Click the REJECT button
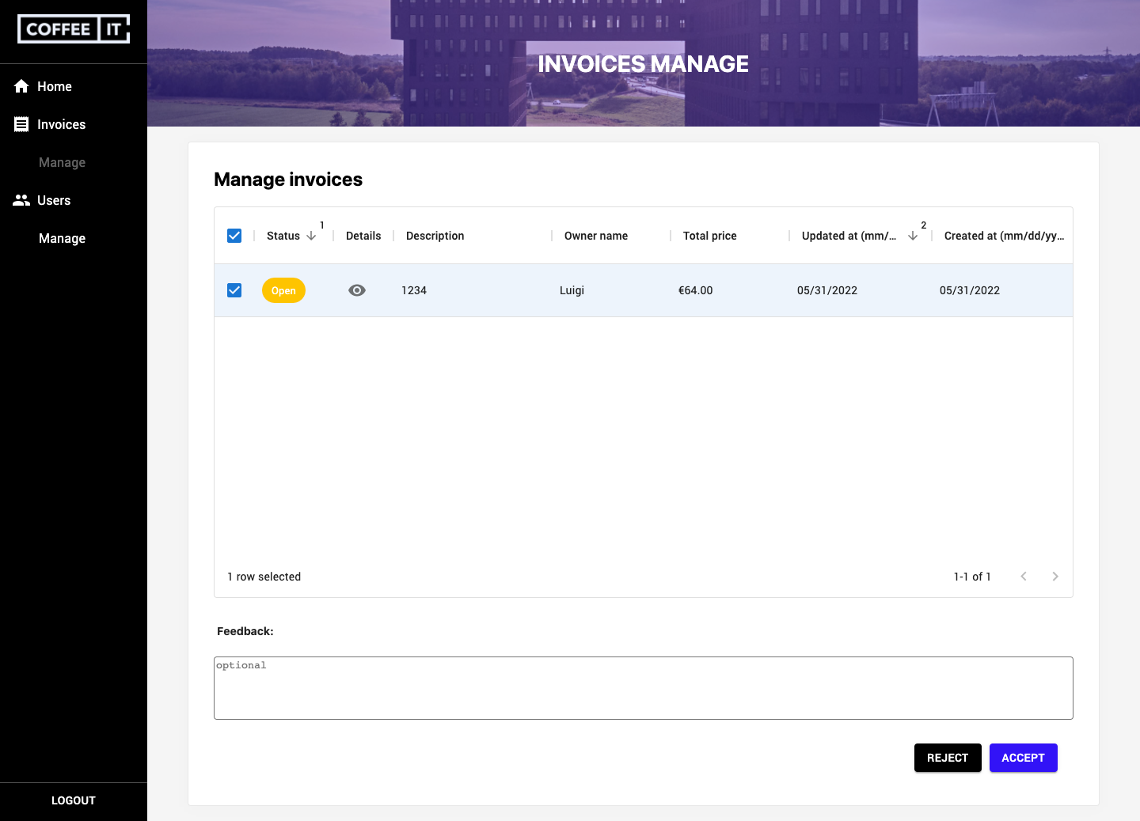This screenshot has height=821, width=1140. pos(948,758)
